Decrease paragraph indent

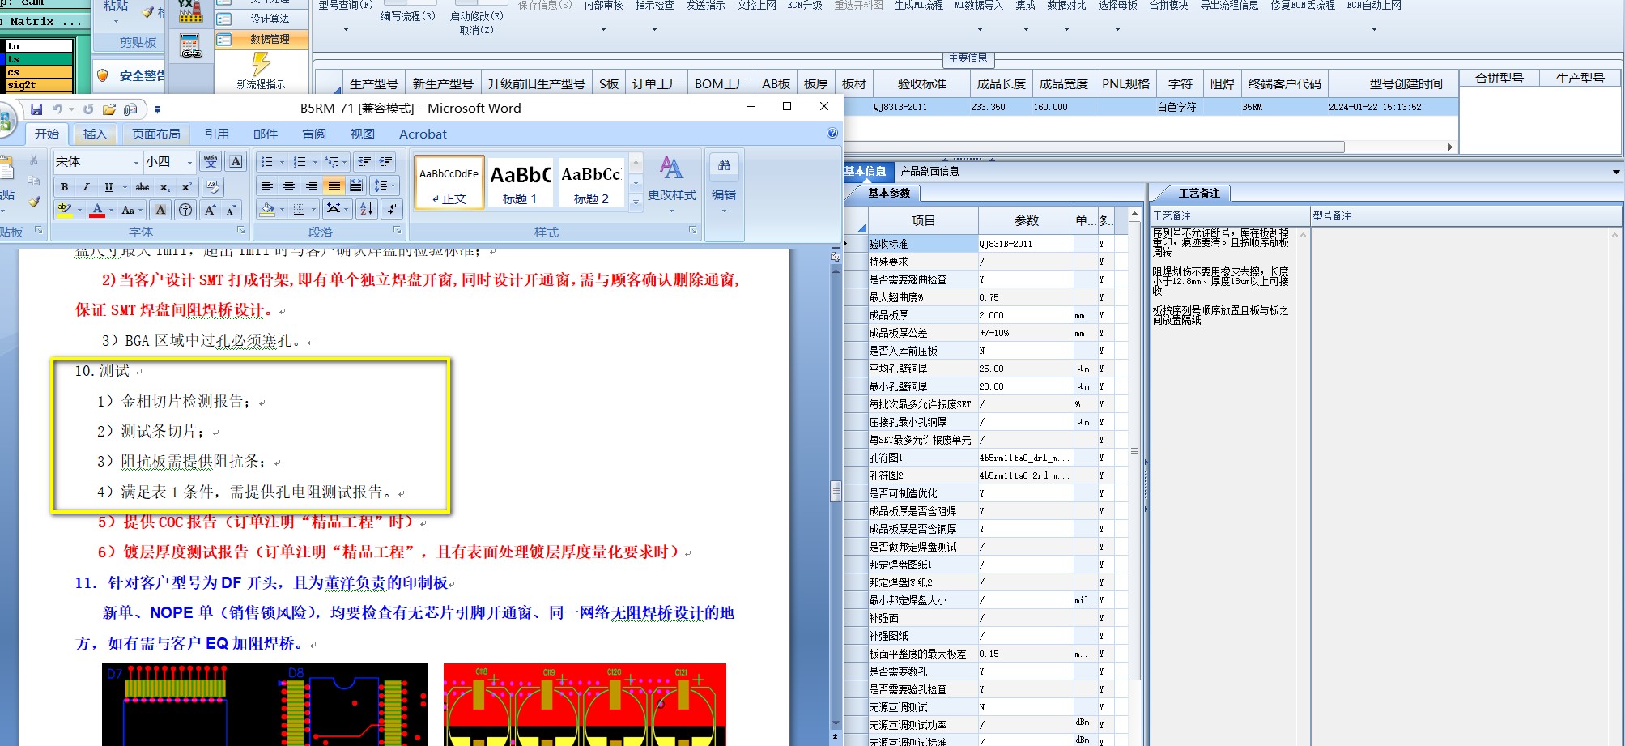(x=365, y=162)
